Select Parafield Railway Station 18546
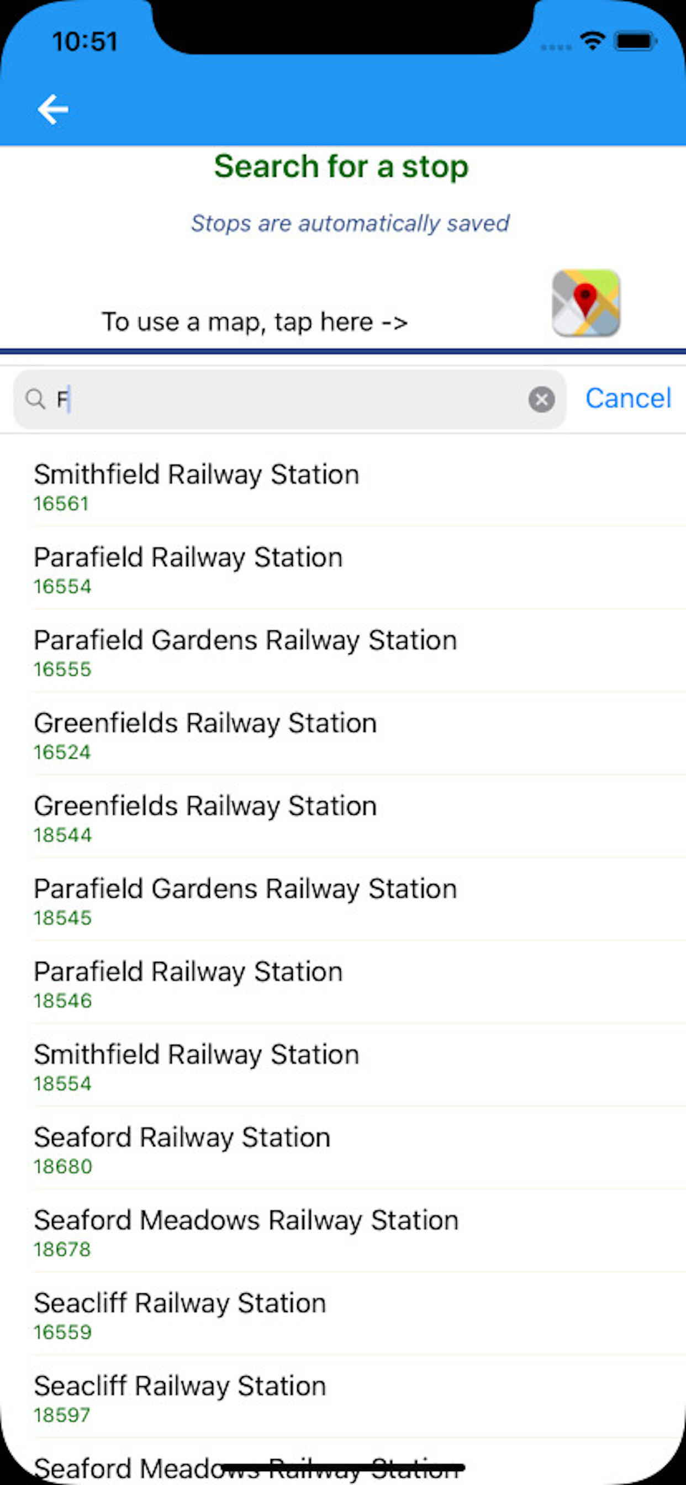 343,983
